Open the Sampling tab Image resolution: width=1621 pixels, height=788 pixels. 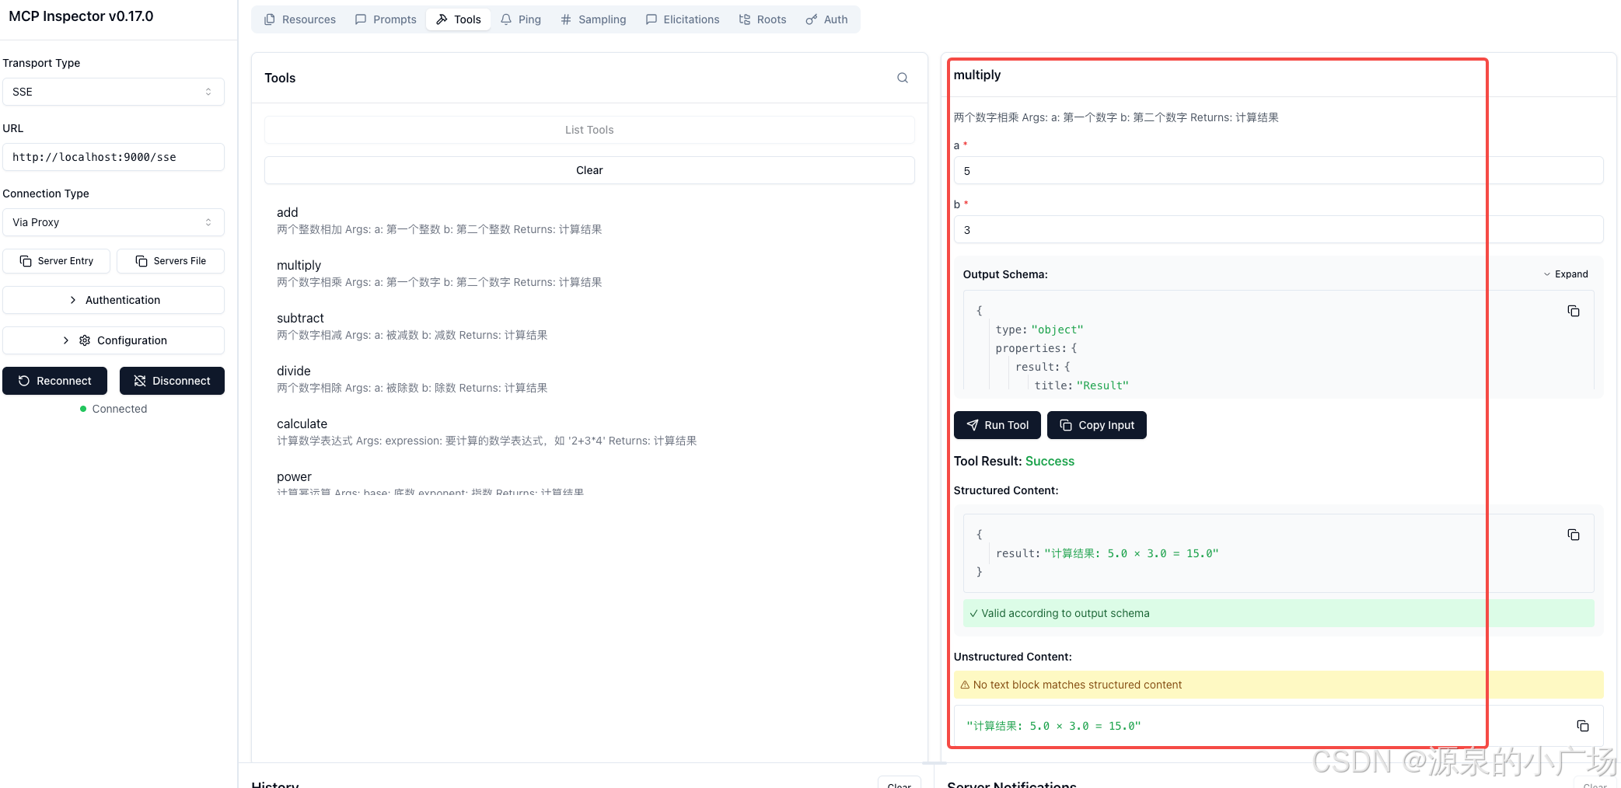point(593,19)
